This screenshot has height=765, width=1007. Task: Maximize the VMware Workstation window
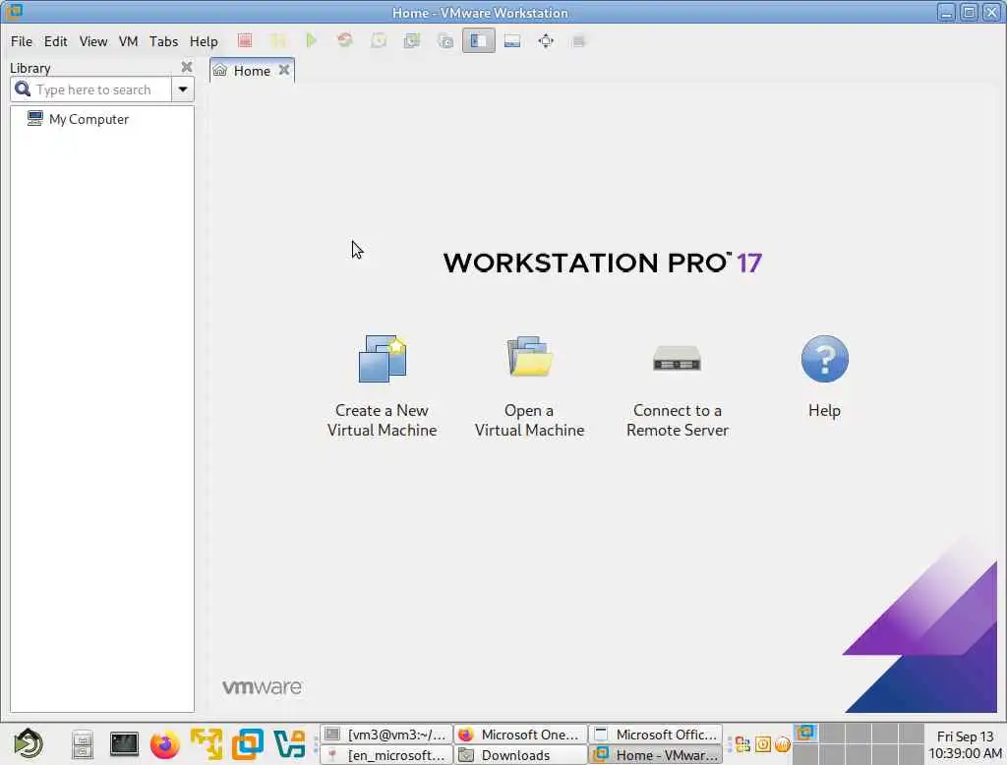pos(969,12)
